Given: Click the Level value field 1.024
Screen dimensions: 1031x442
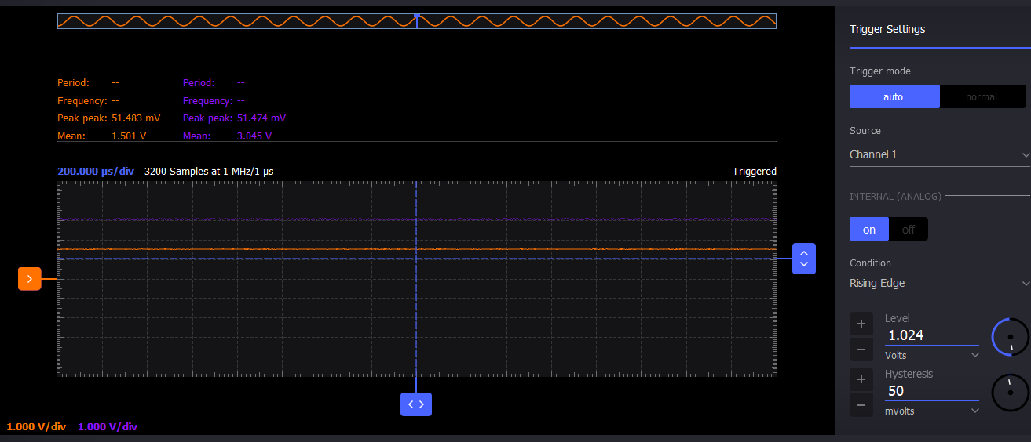Looking at the screenshot, I should 930,335.
